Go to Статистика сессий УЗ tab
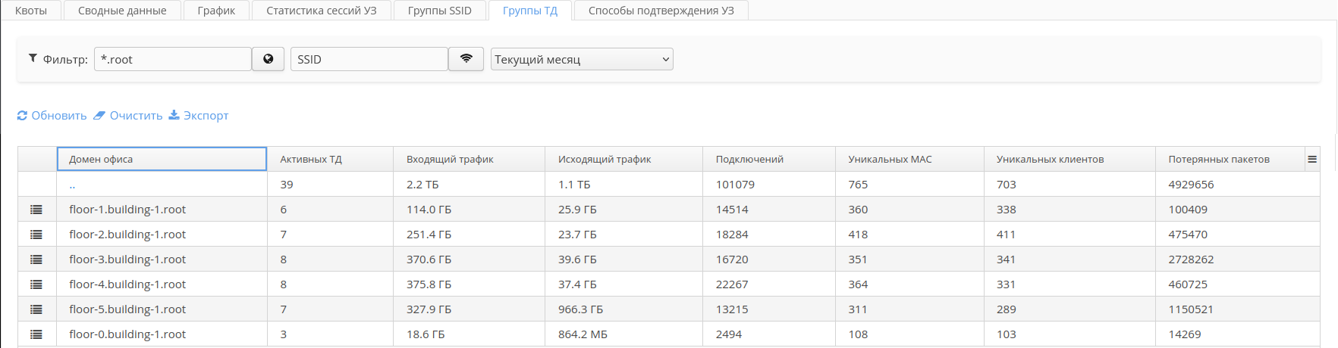Screen dimensions: 1338x348 (x=321, y=11)
